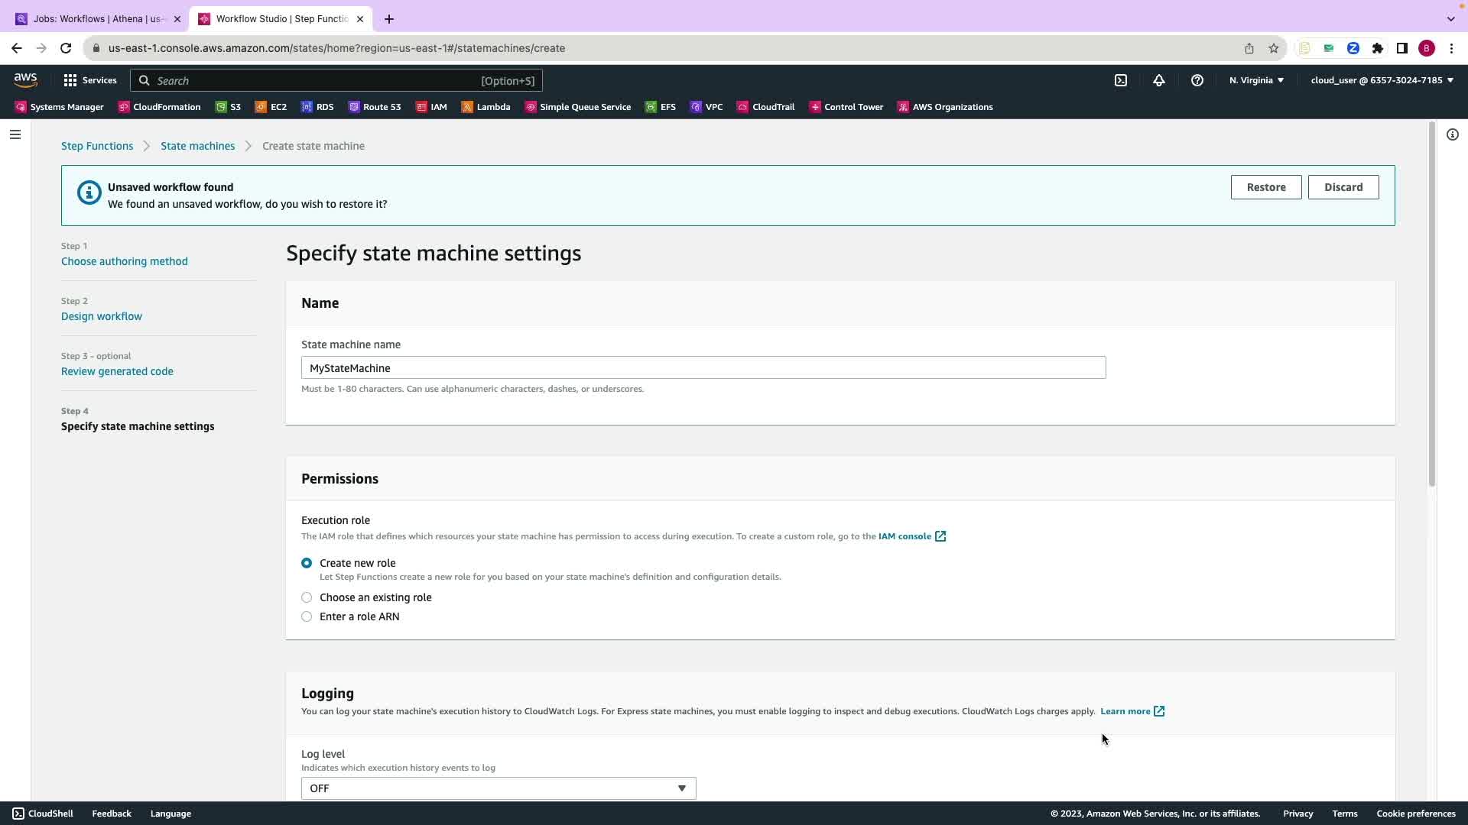Open the Log level OFF dropdown

(498, 788)
